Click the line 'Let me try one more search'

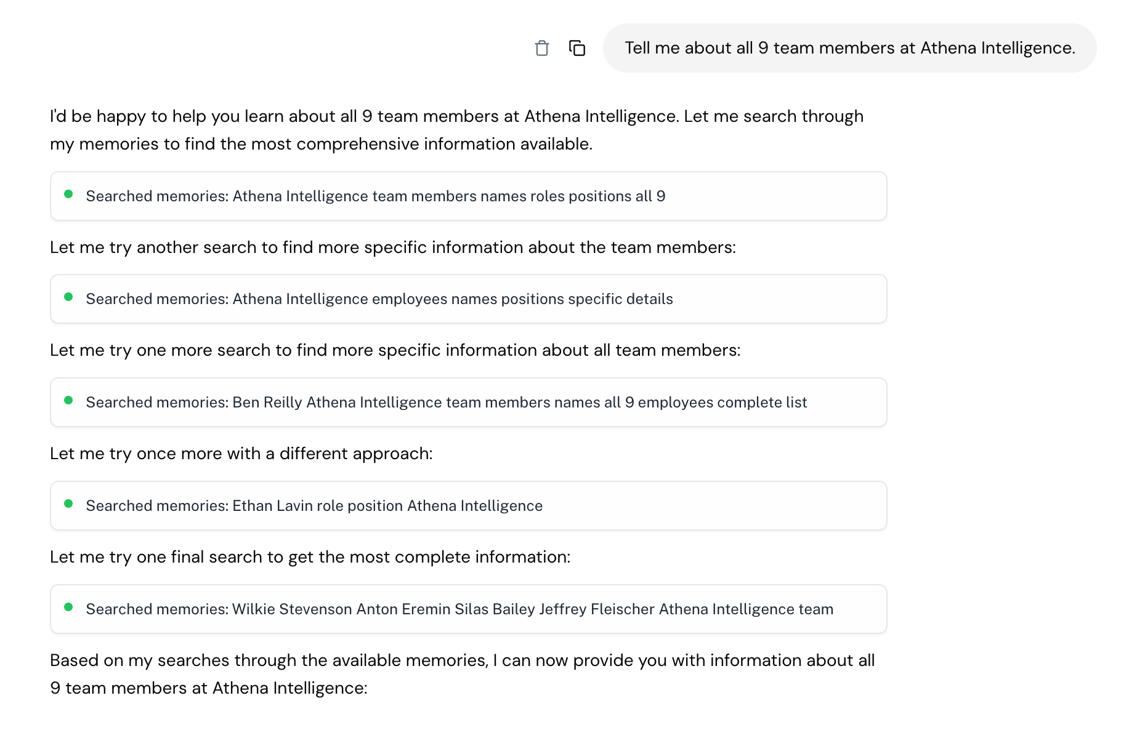pyautogui.click(x=395, y=350)
